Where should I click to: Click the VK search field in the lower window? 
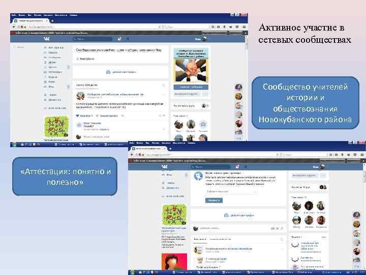pos(210,167)
